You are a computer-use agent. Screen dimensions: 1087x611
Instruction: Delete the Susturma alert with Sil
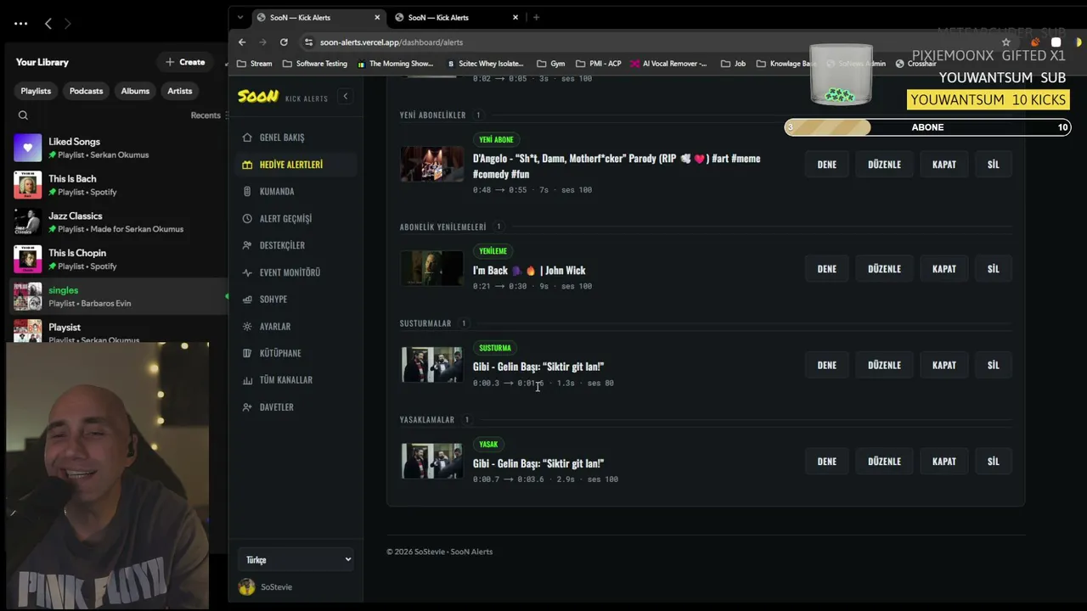pyautogui.click(x=994, y=365)
